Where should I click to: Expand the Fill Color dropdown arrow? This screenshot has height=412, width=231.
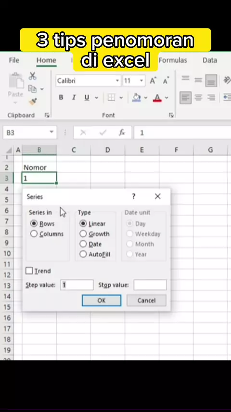click(x=145, y=98)
